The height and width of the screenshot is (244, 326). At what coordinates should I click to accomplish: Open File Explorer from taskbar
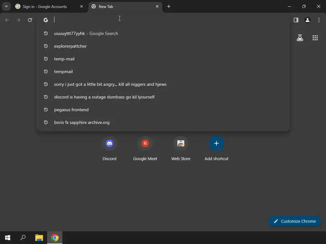pyautogui.click(x=39, y=238)
